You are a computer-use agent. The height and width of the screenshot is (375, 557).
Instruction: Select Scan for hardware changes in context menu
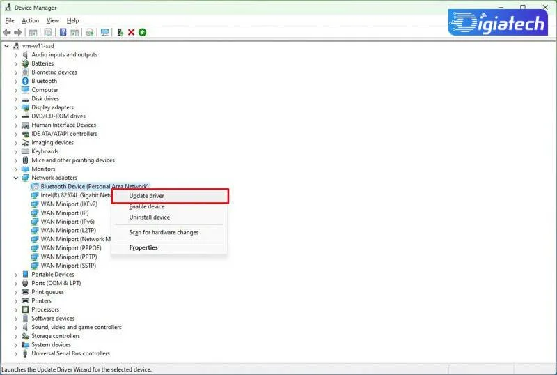169,233
